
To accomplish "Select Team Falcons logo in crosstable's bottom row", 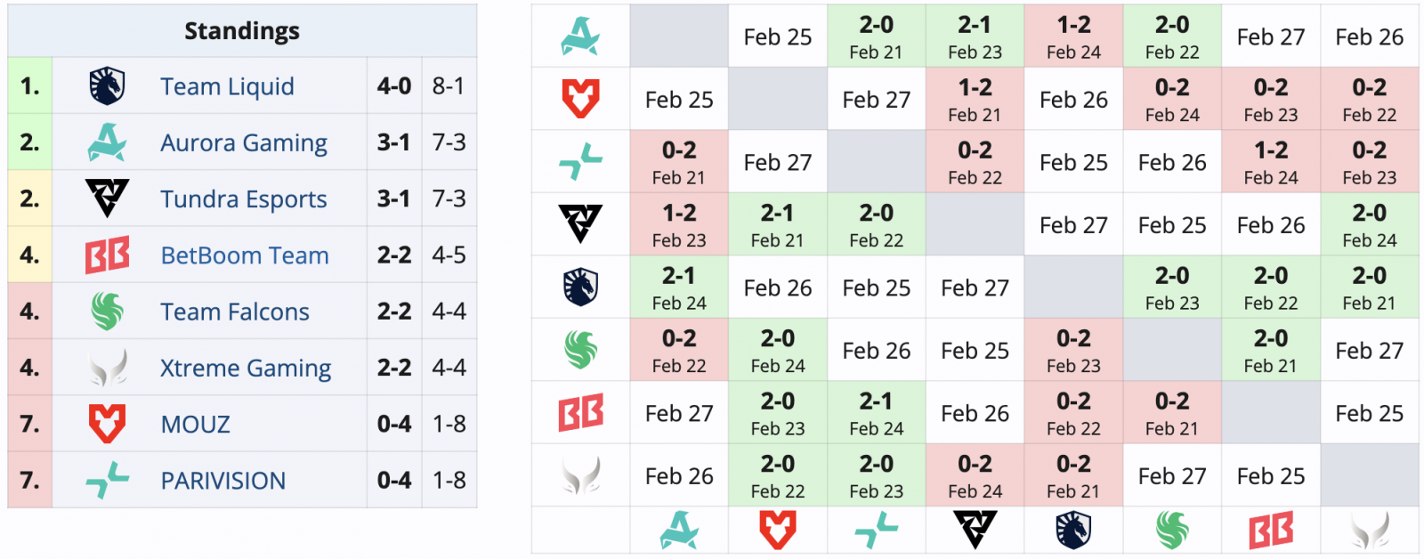I will click(x=1172, y=531).
